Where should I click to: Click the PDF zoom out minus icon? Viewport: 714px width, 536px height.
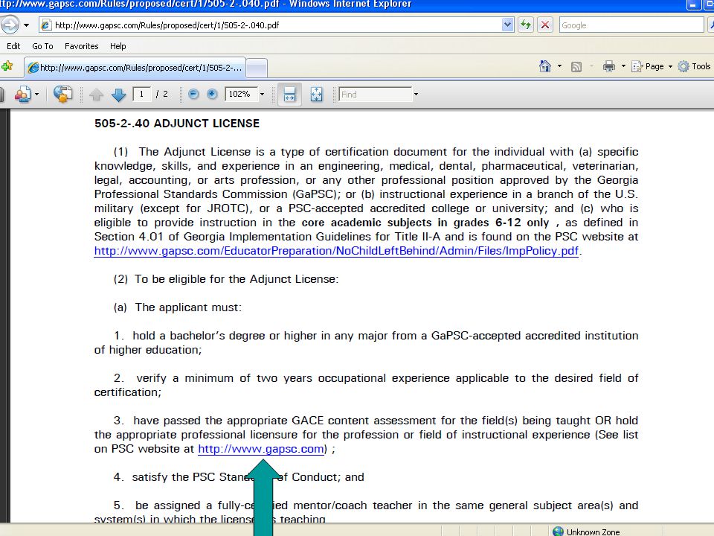193,95
